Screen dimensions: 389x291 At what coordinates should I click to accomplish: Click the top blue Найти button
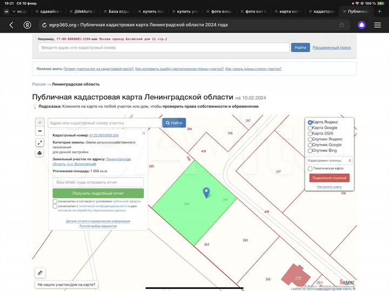300,48
